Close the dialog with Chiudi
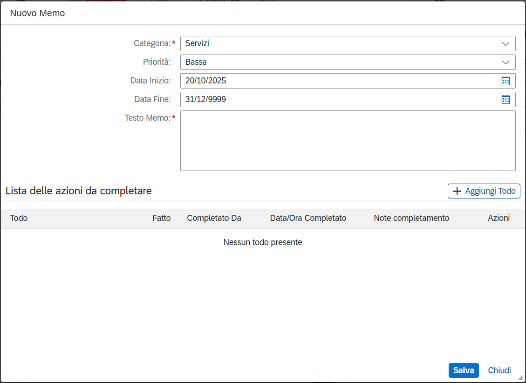 [499, 370]
